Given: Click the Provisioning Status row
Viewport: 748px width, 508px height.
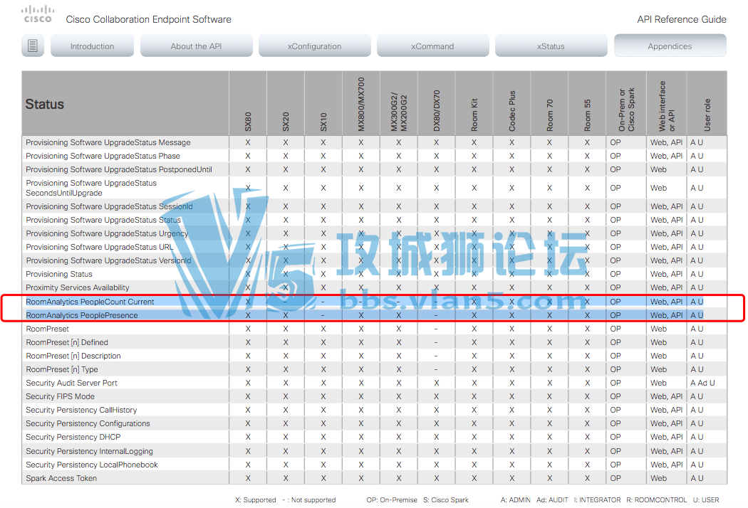Looking at the screenshot, I should point(375,274).
